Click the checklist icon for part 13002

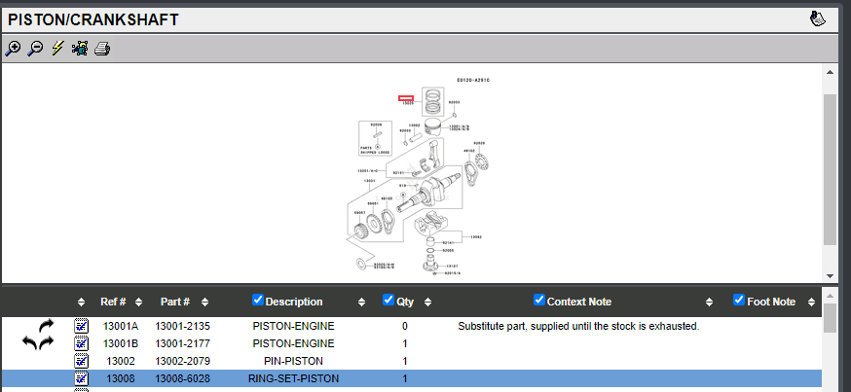pos(82,361)
